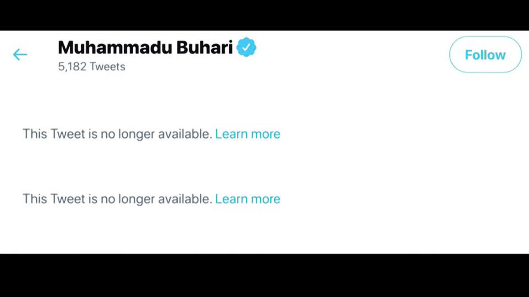Return to previous page via header arrow
Viewport: 529px width, 297px height.
coord(20,55)
